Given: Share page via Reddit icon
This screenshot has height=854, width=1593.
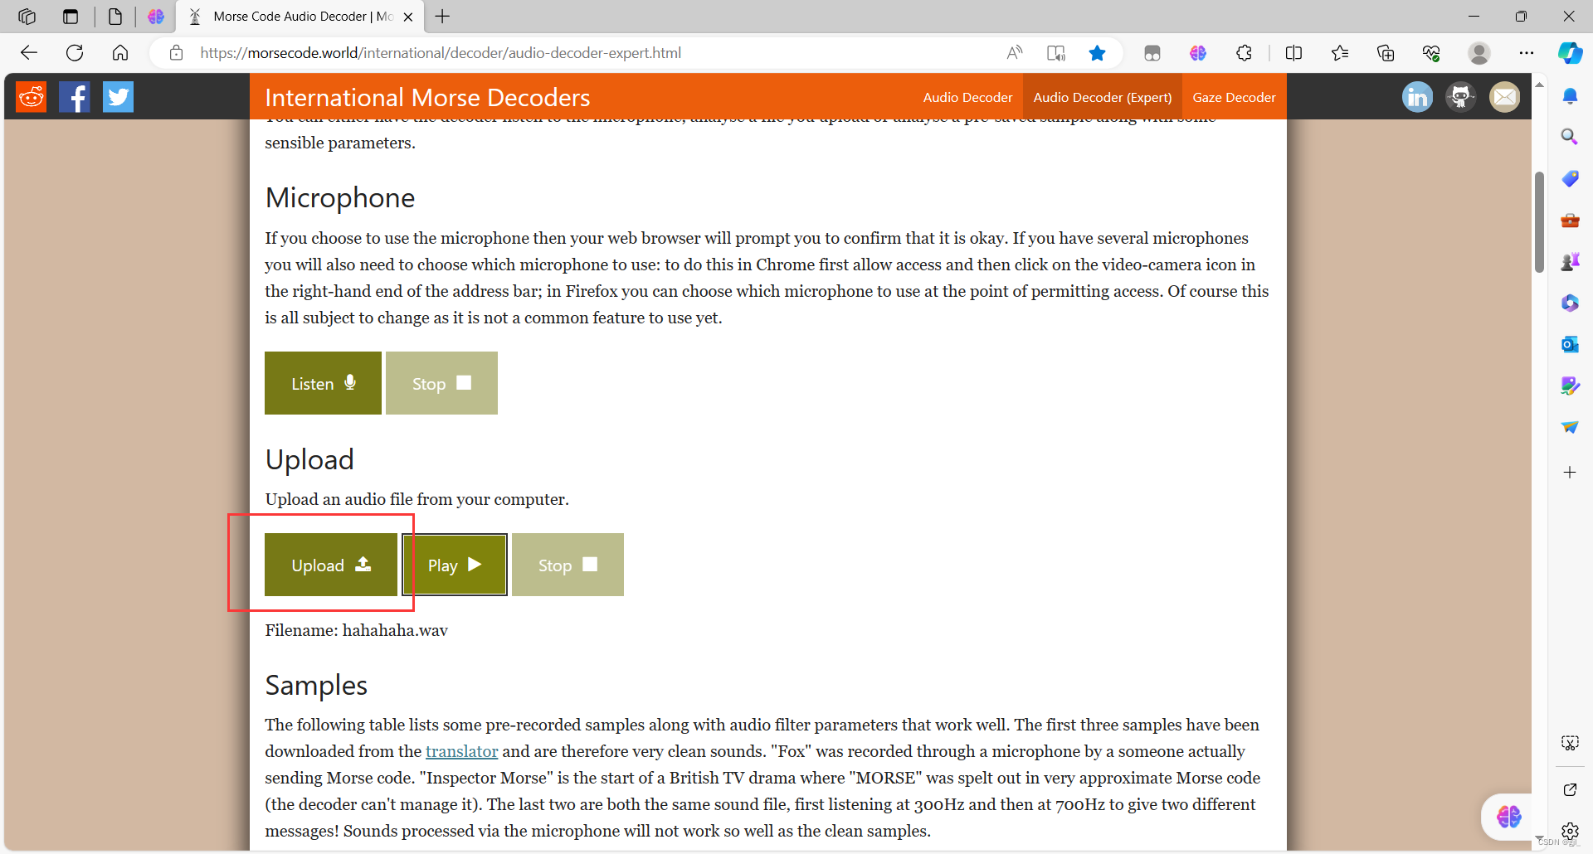Looking at the screenshot, I should coord(32,97).
